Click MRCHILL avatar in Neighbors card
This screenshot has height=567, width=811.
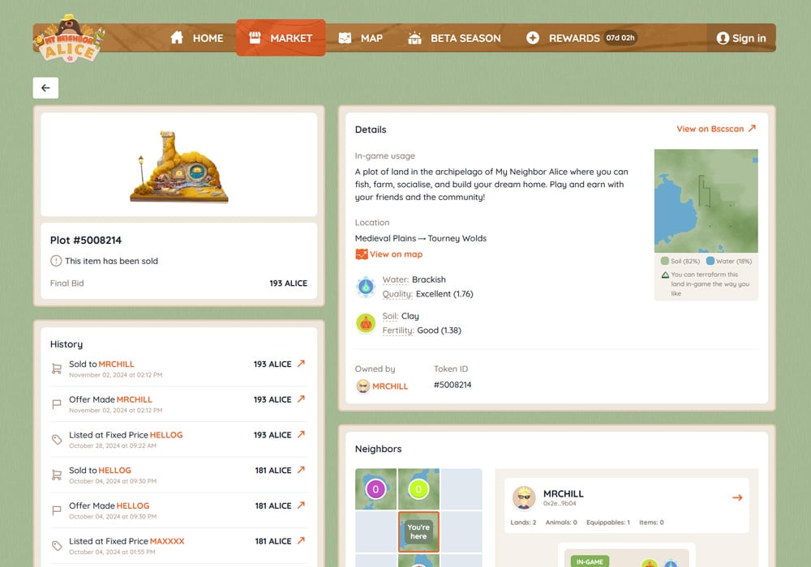524,498
